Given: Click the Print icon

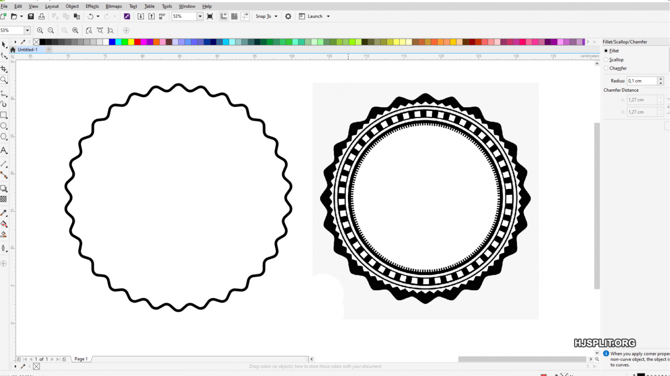Looking at the screenshot, I should coord(41,16).
